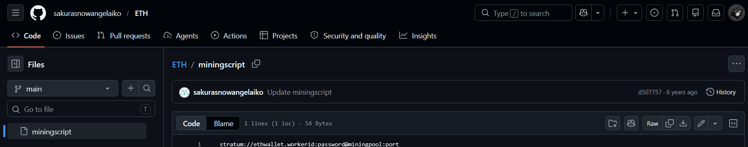Switch to the Issues tab
Viewport: 748px width, 147px height.
[69, 36]
